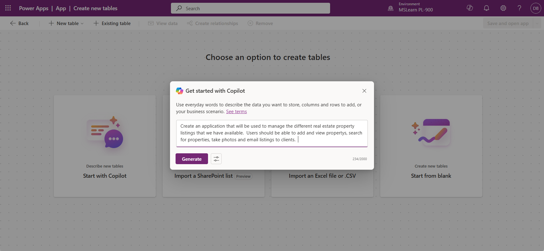The image size is (544, 251).
Task: Open the DB account avatar
Action: point(536,8)
